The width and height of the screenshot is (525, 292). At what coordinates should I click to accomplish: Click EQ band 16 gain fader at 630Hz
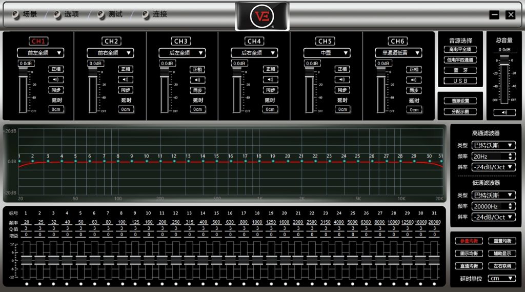click(x=230, y=261)
